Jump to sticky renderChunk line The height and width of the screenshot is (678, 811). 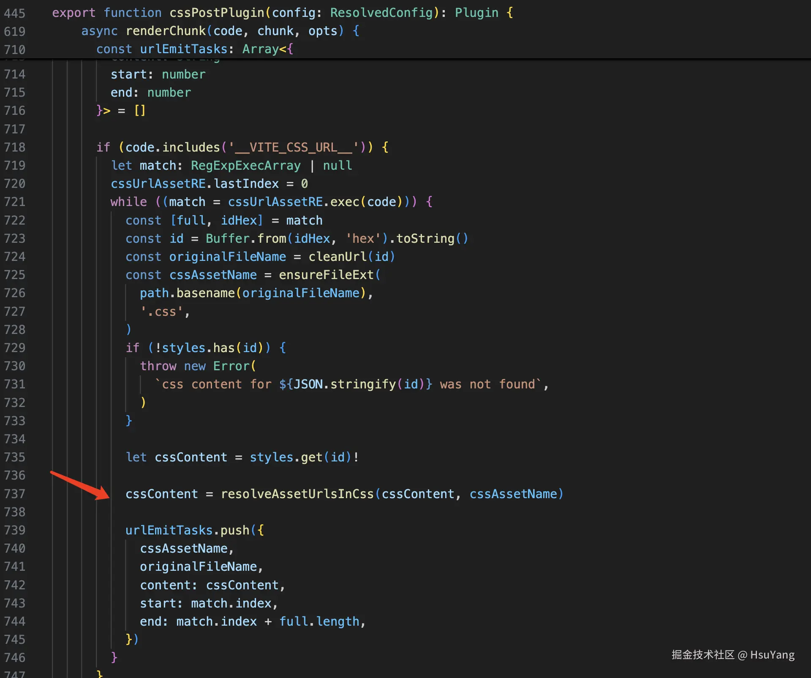pyautogui.click(x=166, y=31)
